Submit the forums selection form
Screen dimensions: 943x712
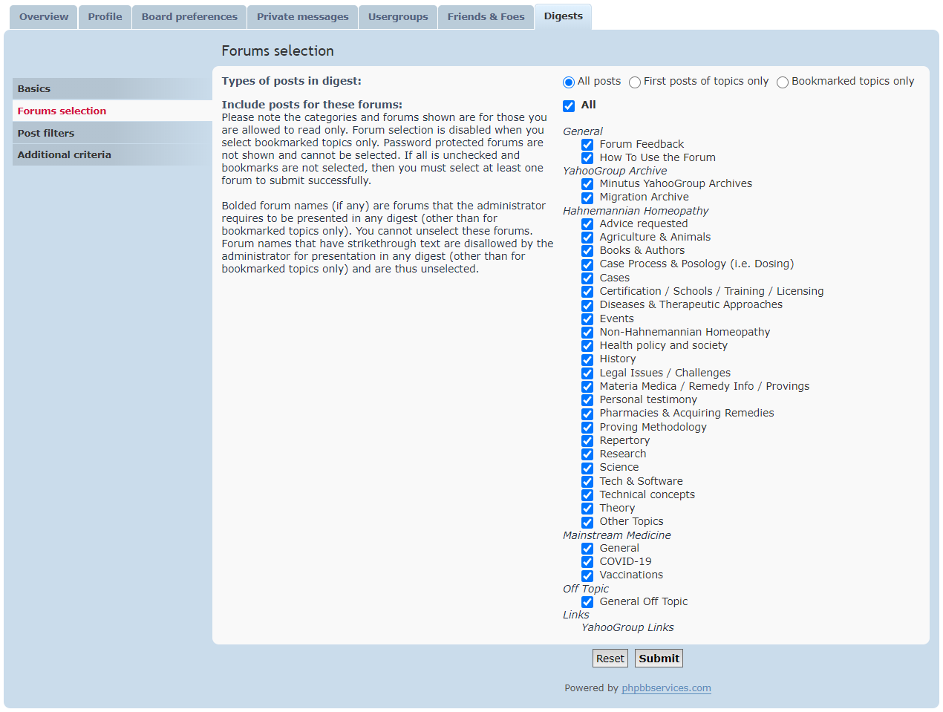click(x=659, y=659)
